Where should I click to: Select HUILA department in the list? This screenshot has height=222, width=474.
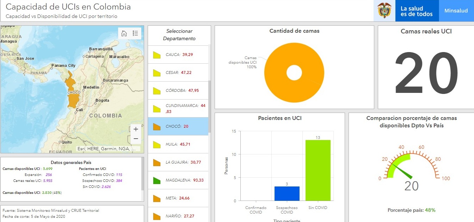click(x=178, y=144)
